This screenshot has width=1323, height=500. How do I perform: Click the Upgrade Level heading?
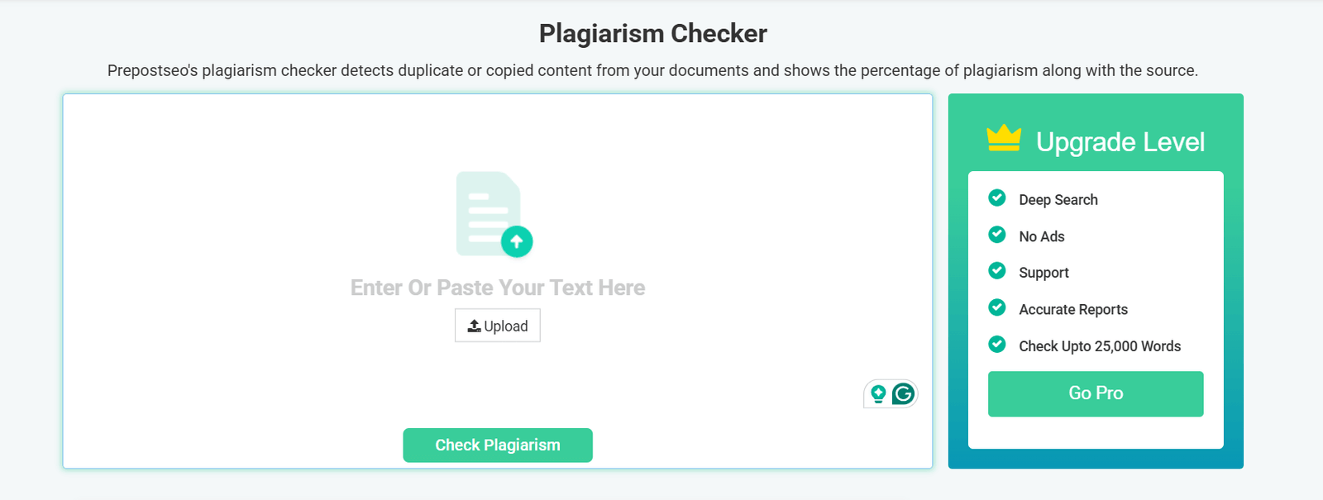coord(1120,141)
